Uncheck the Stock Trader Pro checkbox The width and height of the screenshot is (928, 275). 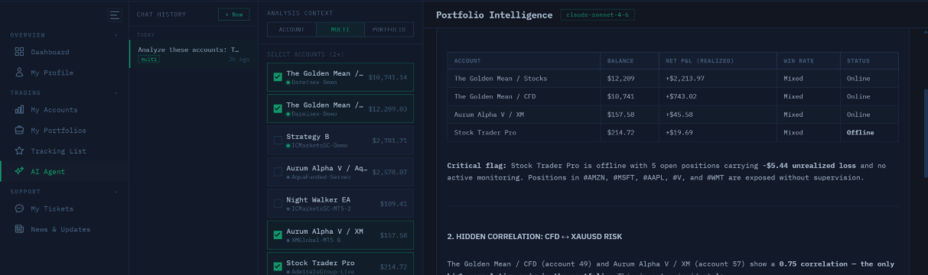278,267
